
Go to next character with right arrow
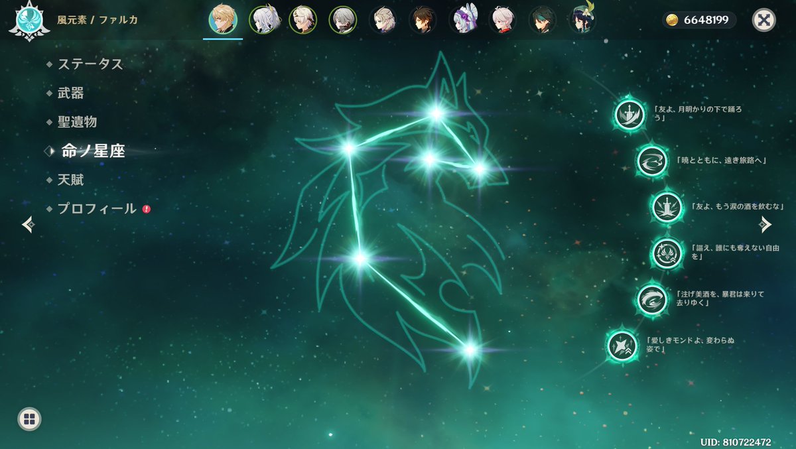coord(765,224)
